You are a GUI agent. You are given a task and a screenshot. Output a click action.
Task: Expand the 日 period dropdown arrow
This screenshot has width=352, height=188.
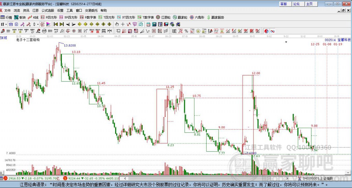(6, 24)
